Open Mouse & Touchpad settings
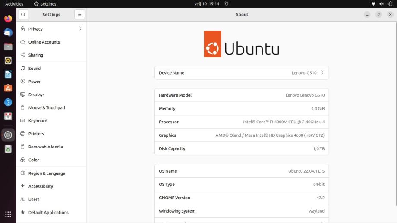The width and height of the screenshot is (397, 223). coord(47,107)
